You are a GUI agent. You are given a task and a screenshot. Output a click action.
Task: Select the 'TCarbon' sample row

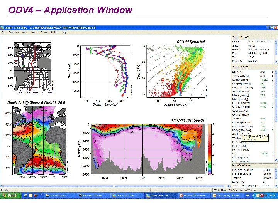237,138
